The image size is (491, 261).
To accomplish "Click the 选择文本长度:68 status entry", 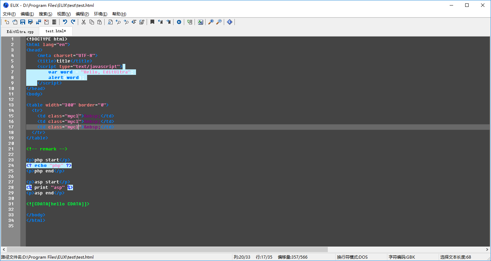I will click(456, 257).
